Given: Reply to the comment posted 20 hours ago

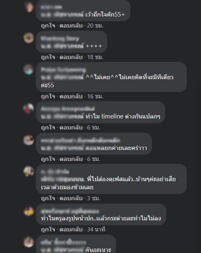Looking at the screenshot, I should [71, 26].
